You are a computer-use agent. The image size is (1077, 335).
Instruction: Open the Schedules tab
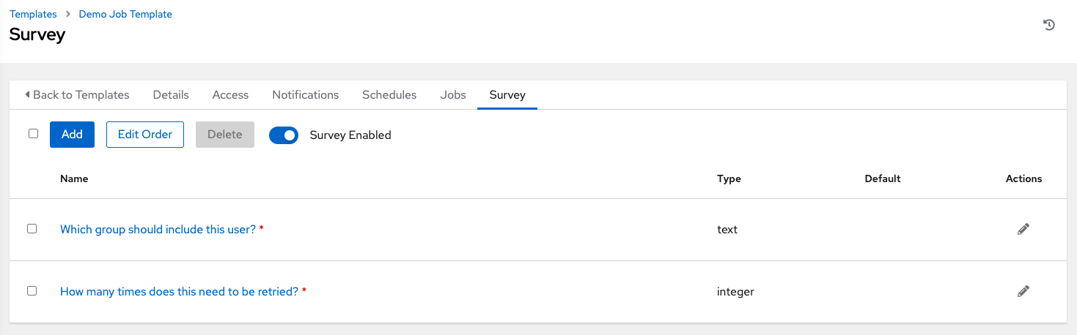point(389,95)
